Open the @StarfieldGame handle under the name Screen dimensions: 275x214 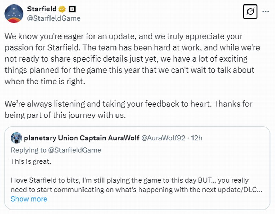(54, 18)
